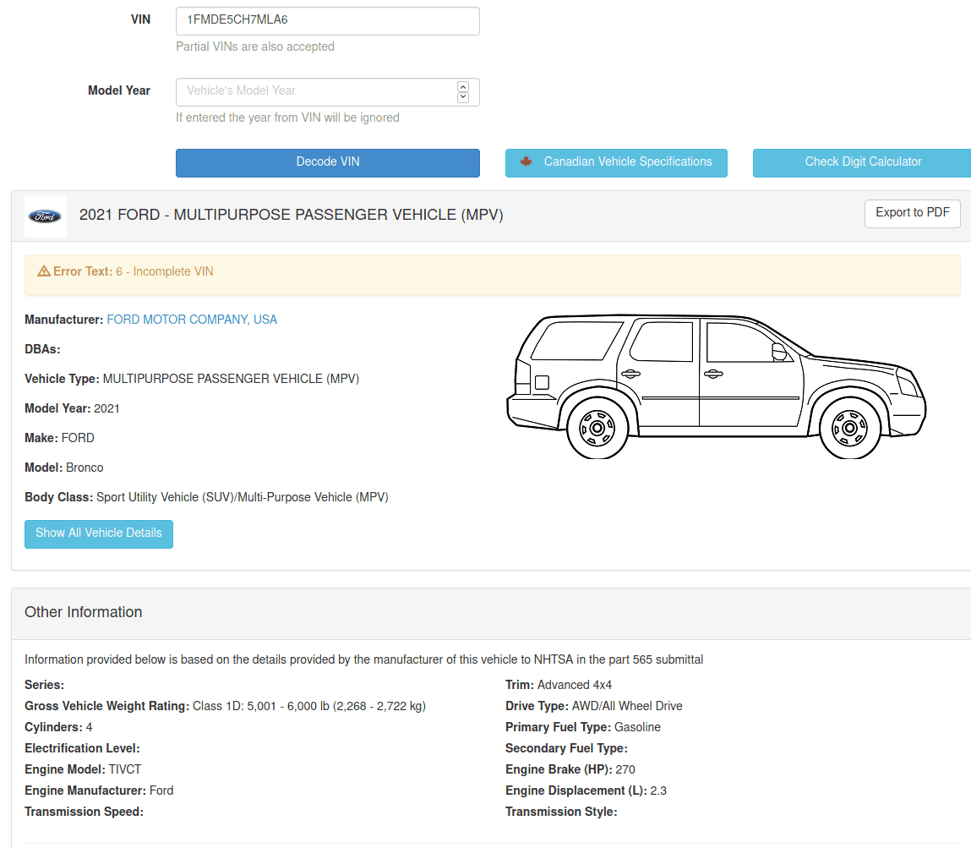The image size is (971, 848).
Task: Click the Body Class value text
Action: pyautogui.click(x=243, y=497)
